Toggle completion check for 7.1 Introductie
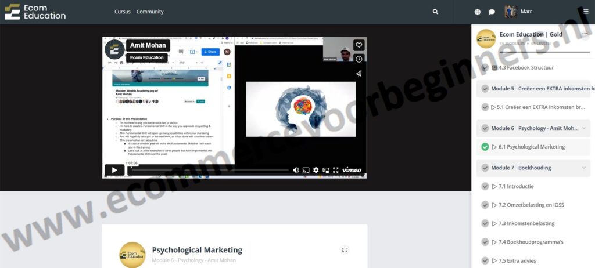 coord(485,187)
